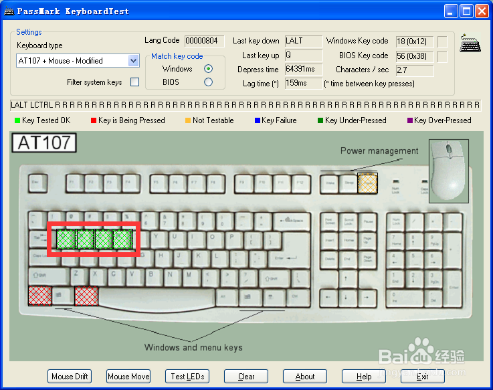Click the red Key is Being Pressed swatch
This screenshot has height=390, width=493.
[94, 120]
